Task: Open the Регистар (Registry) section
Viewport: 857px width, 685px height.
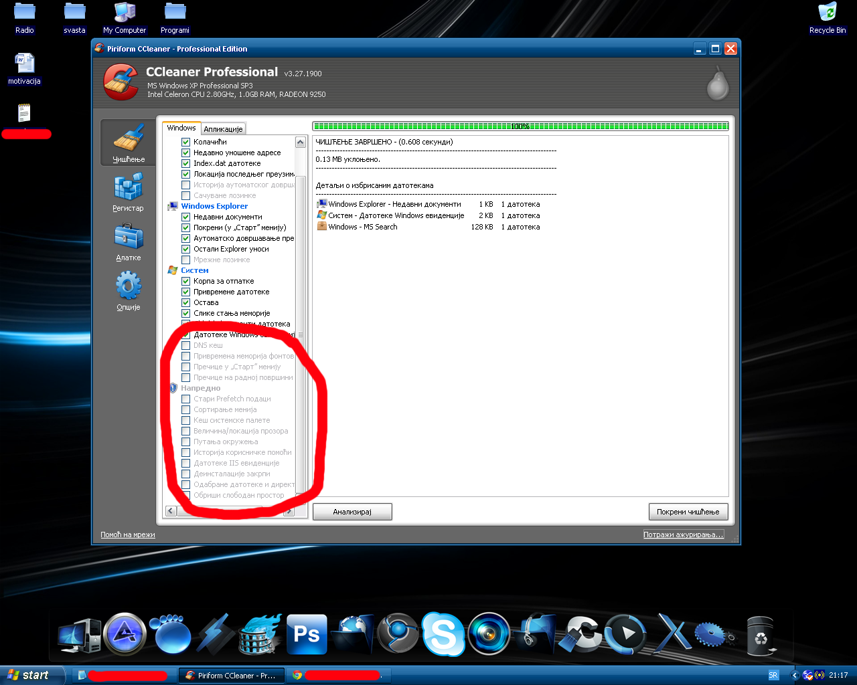Action: 129,192
